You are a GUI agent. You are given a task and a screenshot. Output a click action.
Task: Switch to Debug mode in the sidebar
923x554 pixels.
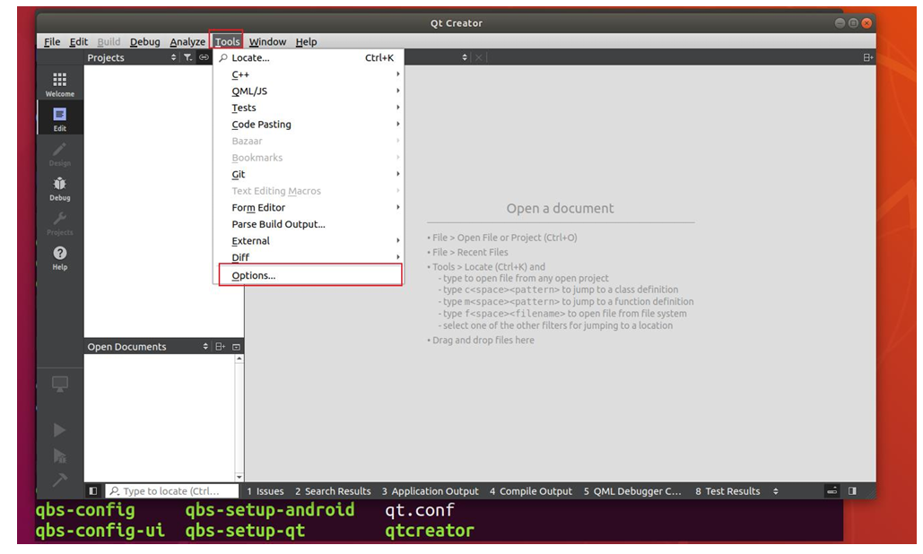click(x=59, y=188)
